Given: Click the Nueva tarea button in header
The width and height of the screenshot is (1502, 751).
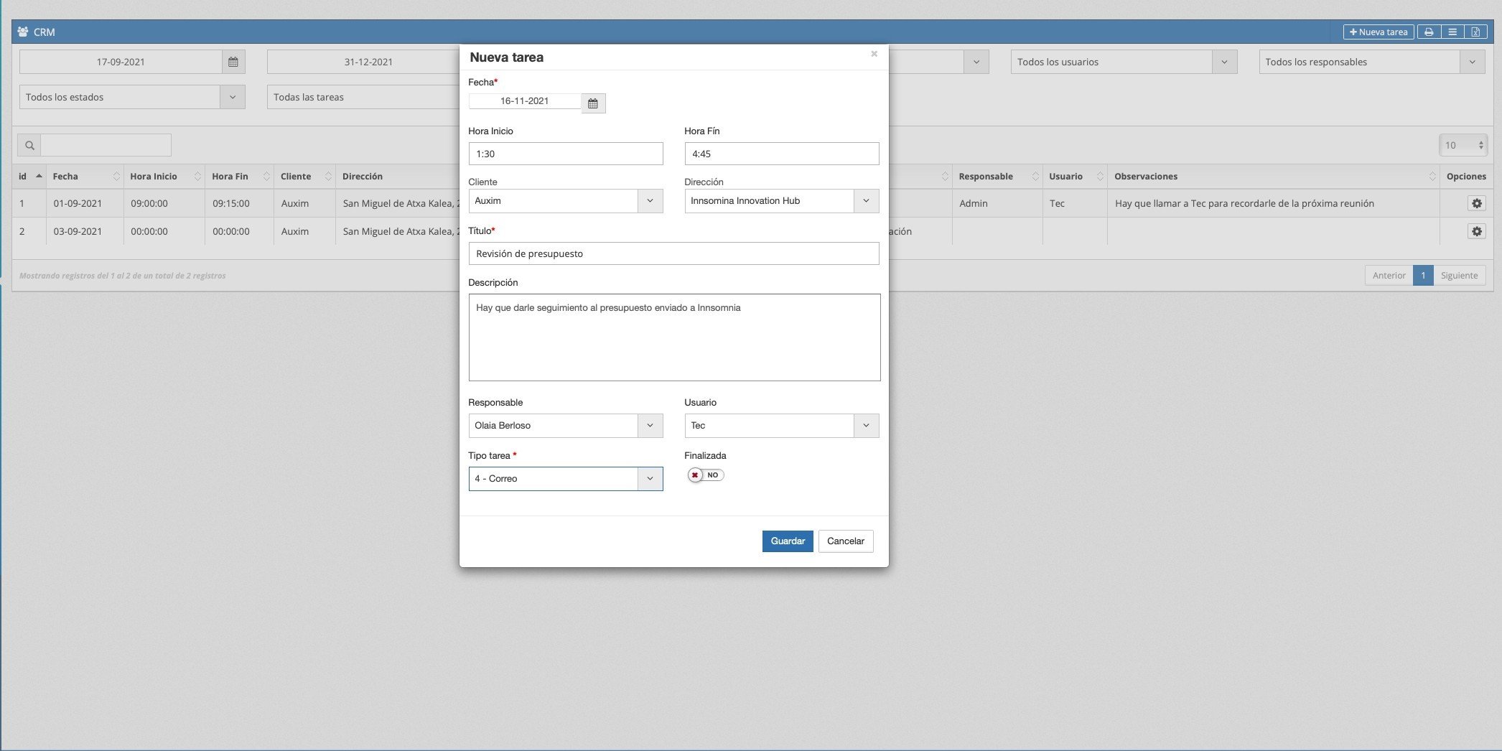Looking at the screenshot, I should coord(1378,32).
